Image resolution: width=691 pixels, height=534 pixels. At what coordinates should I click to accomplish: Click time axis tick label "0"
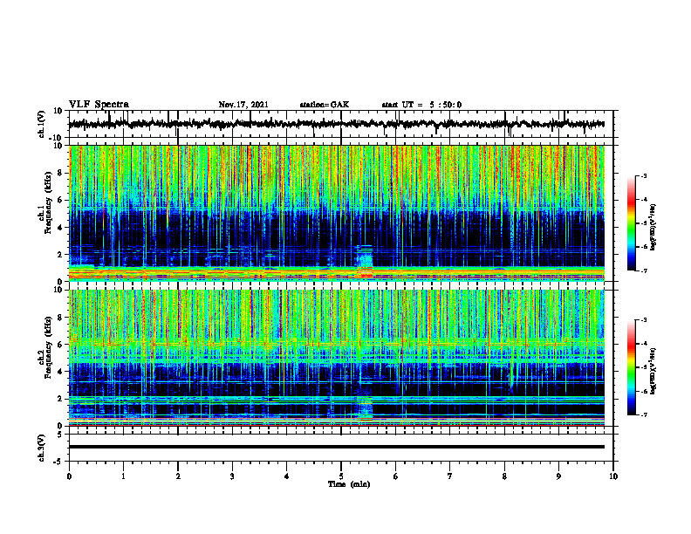tap(69, 476)
